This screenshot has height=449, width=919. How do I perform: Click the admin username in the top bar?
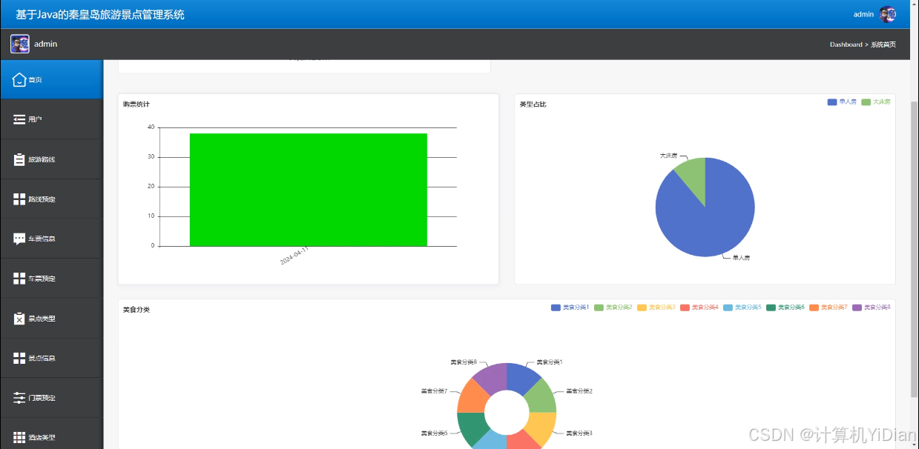coord(863,14)
